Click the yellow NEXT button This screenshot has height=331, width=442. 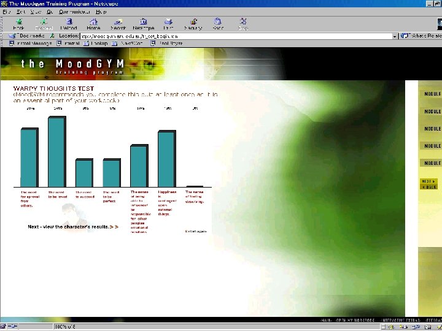tap(428, 181)
